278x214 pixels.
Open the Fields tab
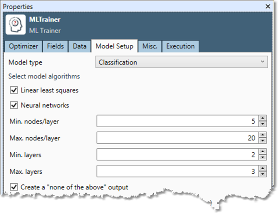coord(55,46)
